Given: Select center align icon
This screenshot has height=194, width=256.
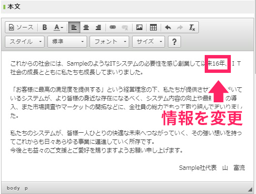Looking at the screenshot, I should tap(86, 28).
